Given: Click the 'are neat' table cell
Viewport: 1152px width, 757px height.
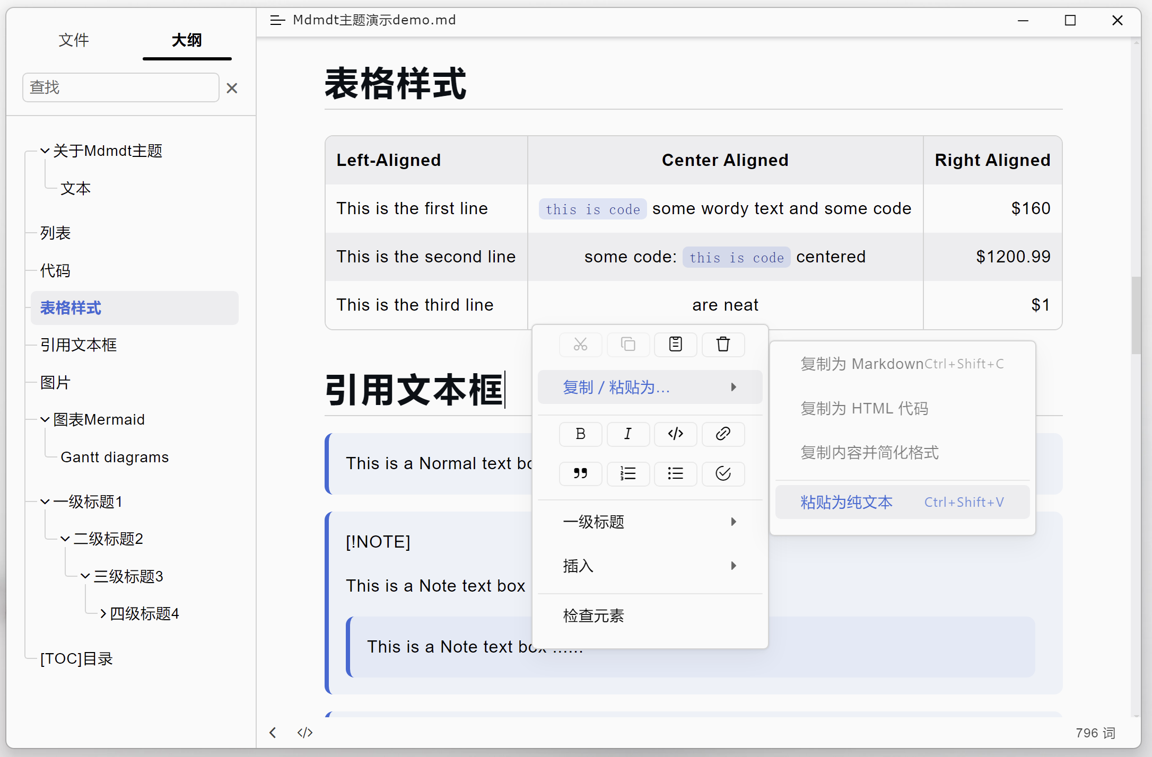Looking at the screenshot, I should pos(725,305).
